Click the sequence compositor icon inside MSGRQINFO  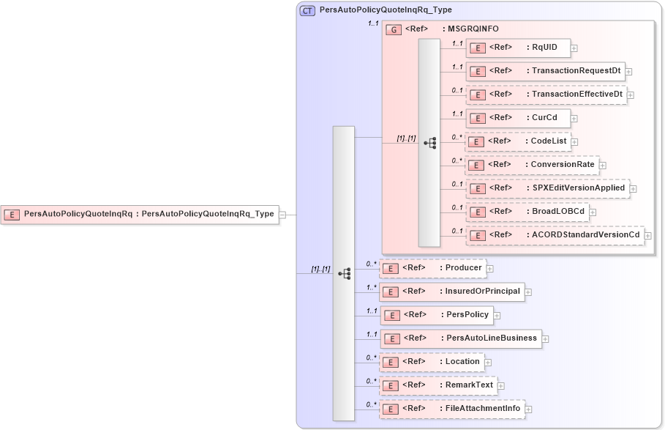pos(431,141)
